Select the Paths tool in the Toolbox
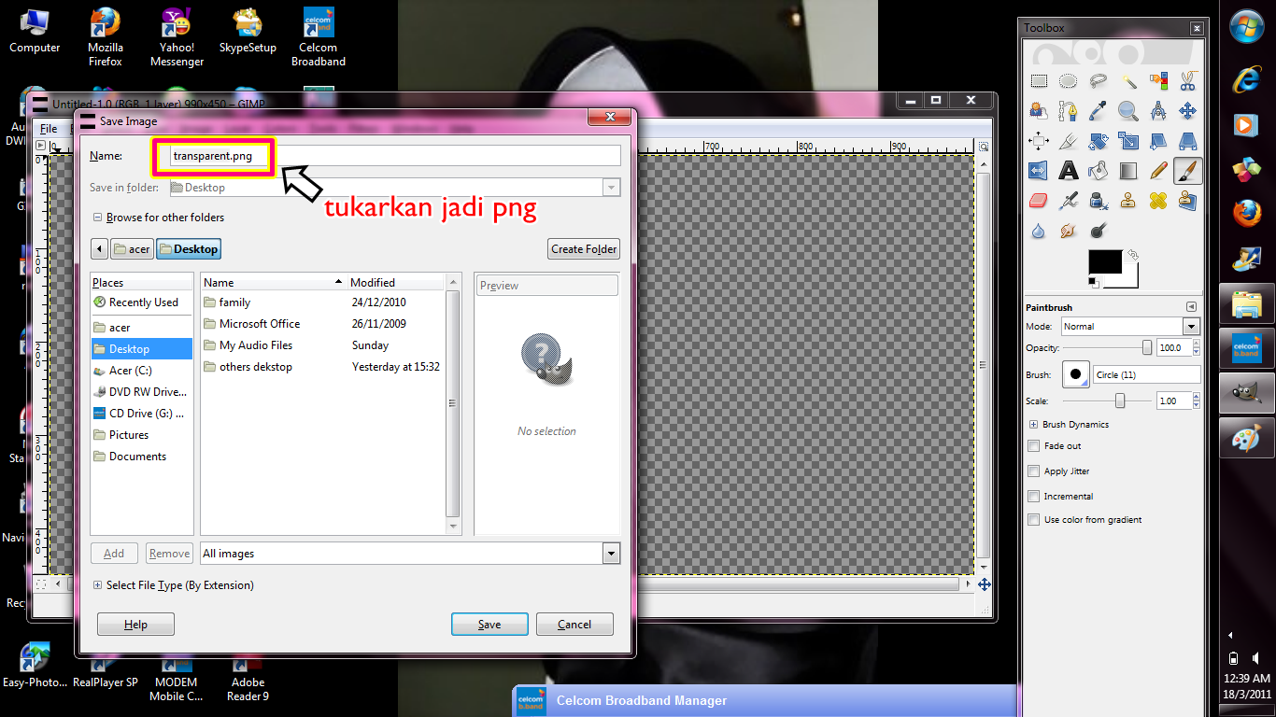 (1068, 111)
